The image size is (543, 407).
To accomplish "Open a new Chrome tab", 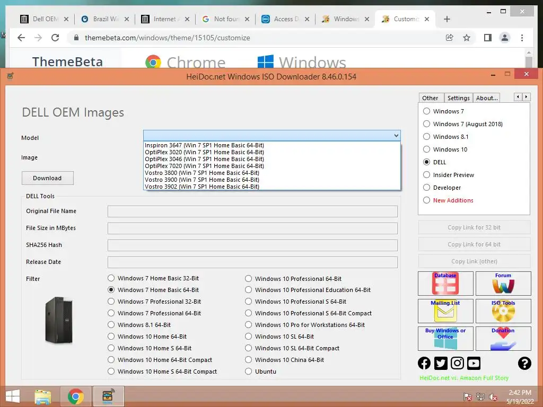I will 446,19.
